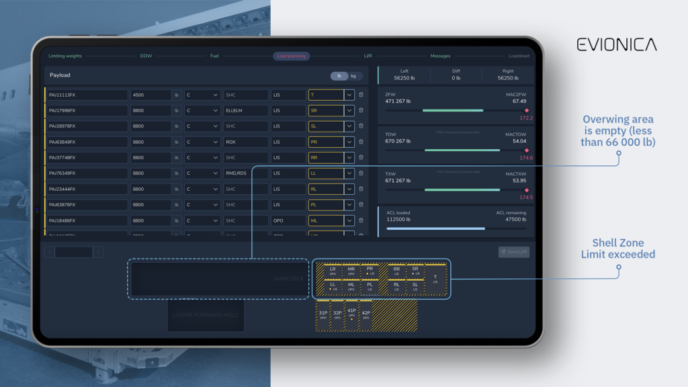Screen dimensions: 688x387
Task: Remove the PAJ63849FX payload entry
Action: pyautogui.click(x=361, y=142)
